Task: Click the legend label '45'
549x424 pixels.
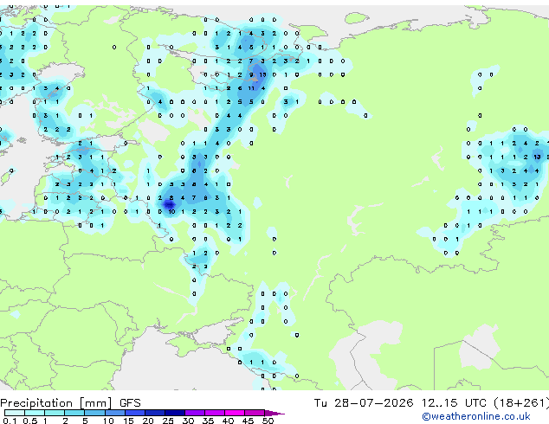Action: click(248, 421)
